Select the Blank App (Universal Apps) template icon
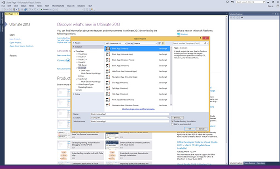Viewport: 280px width, 169px height. 108,54
